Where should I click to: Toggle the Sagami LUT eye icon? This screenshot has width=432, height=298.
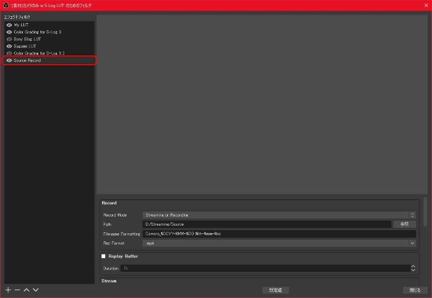[x=9, y=46]
